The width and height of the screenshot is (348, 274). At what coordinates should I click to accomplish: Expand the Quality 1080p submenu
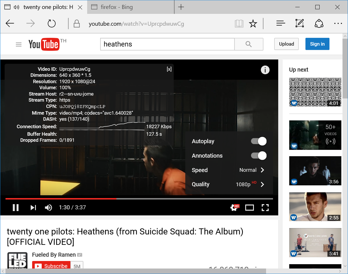point(229,184)
